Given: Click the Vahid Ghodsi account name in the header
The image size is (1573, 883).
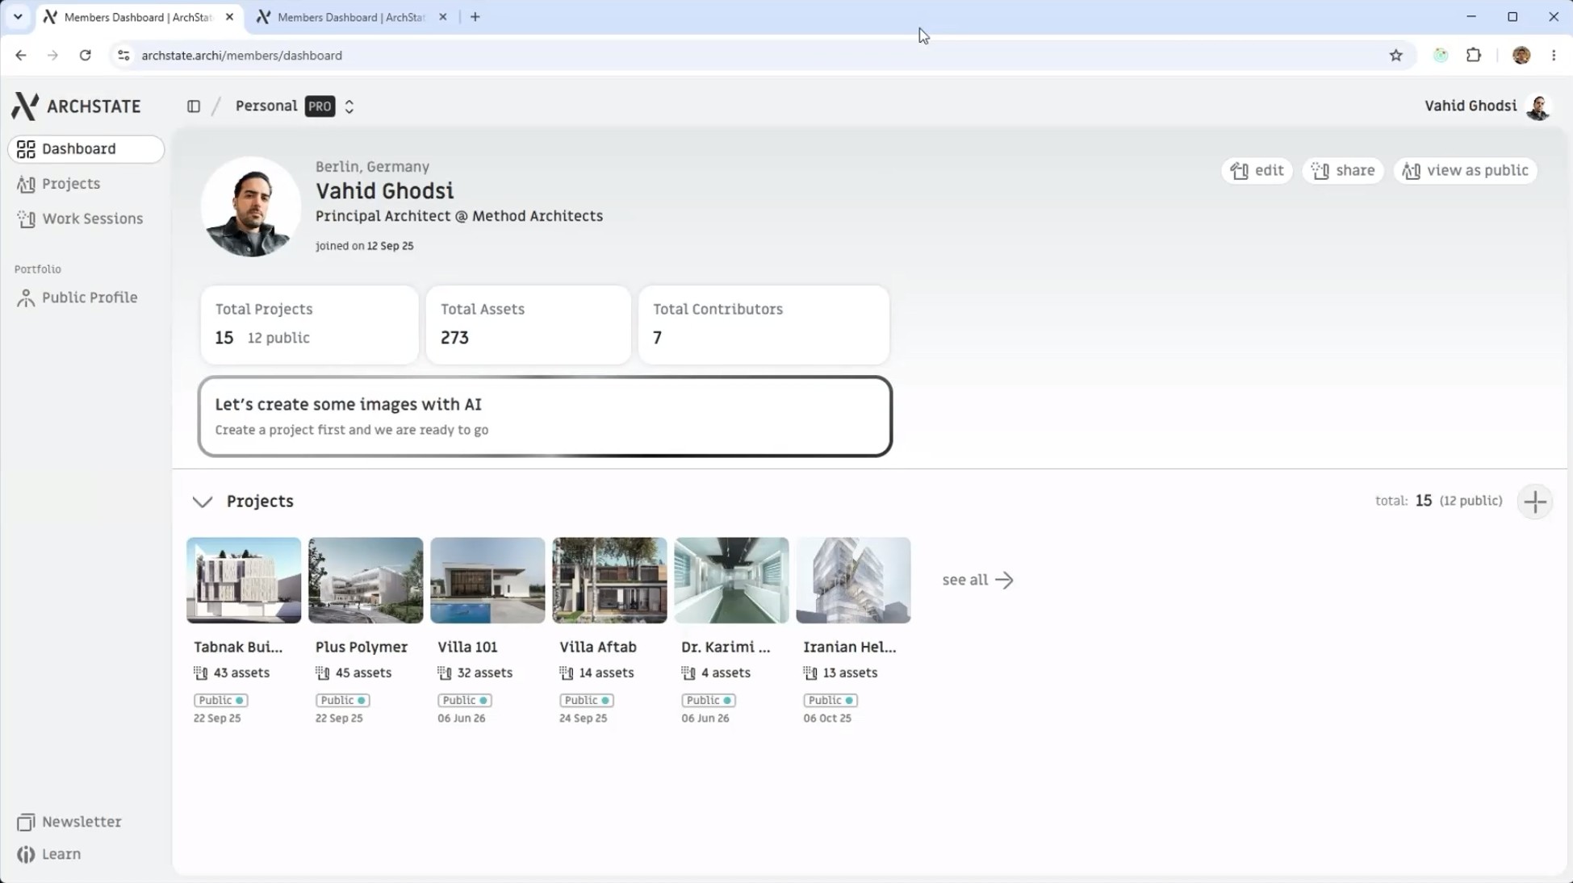Looking at the screenshot, I should [x=1471, y=106].
